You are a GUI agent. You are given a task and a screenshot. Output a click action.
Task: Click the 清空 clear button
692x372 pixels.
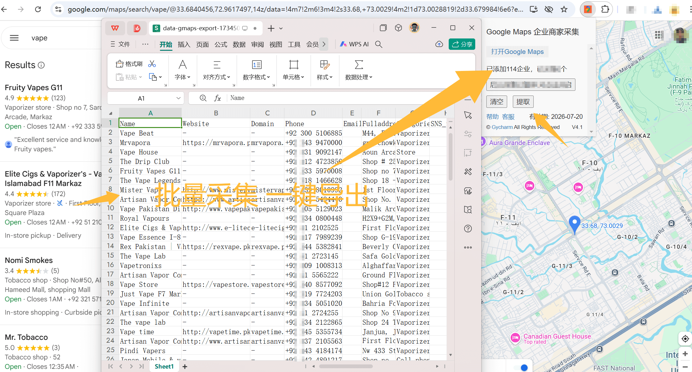pos(496,102)
